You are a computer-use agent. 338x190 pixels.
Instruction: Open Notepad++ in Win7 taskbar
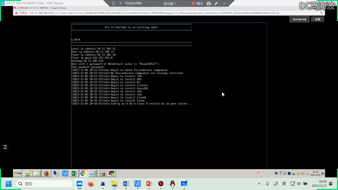[28, 173]
